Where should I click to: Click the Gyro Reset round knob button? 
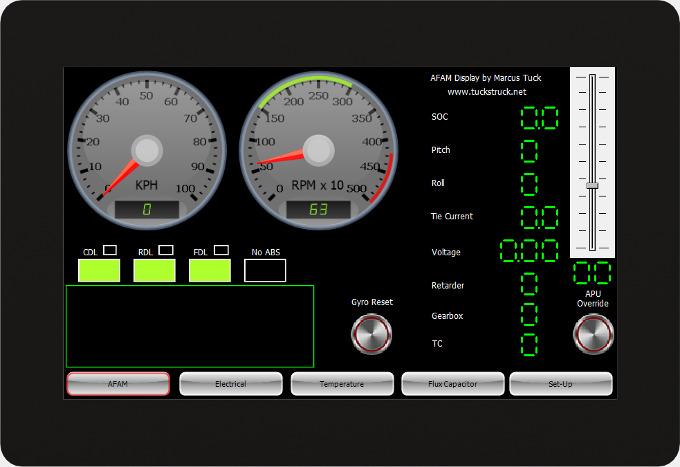coord(371,334)
